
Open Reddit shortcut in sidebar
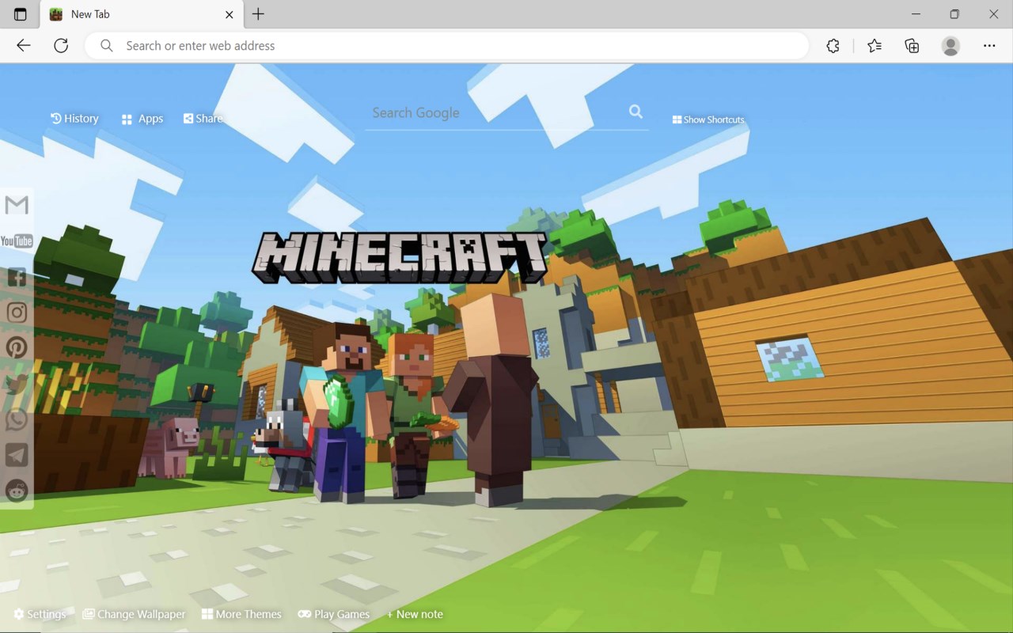coord(17,491)
